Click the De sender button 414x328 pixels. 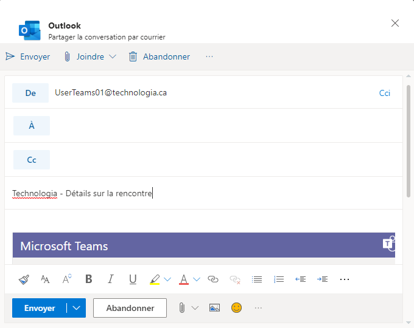(x=30, y=93)
